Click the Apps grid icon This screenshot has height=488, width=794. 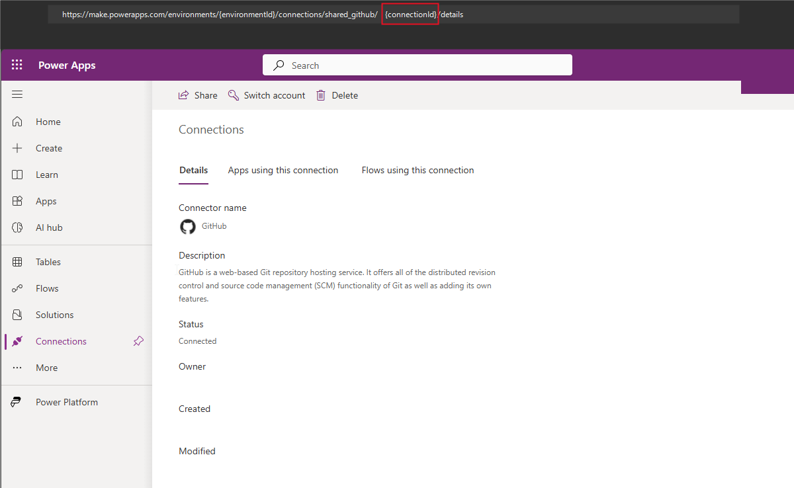pyautogui.click(x=17, y=201)
